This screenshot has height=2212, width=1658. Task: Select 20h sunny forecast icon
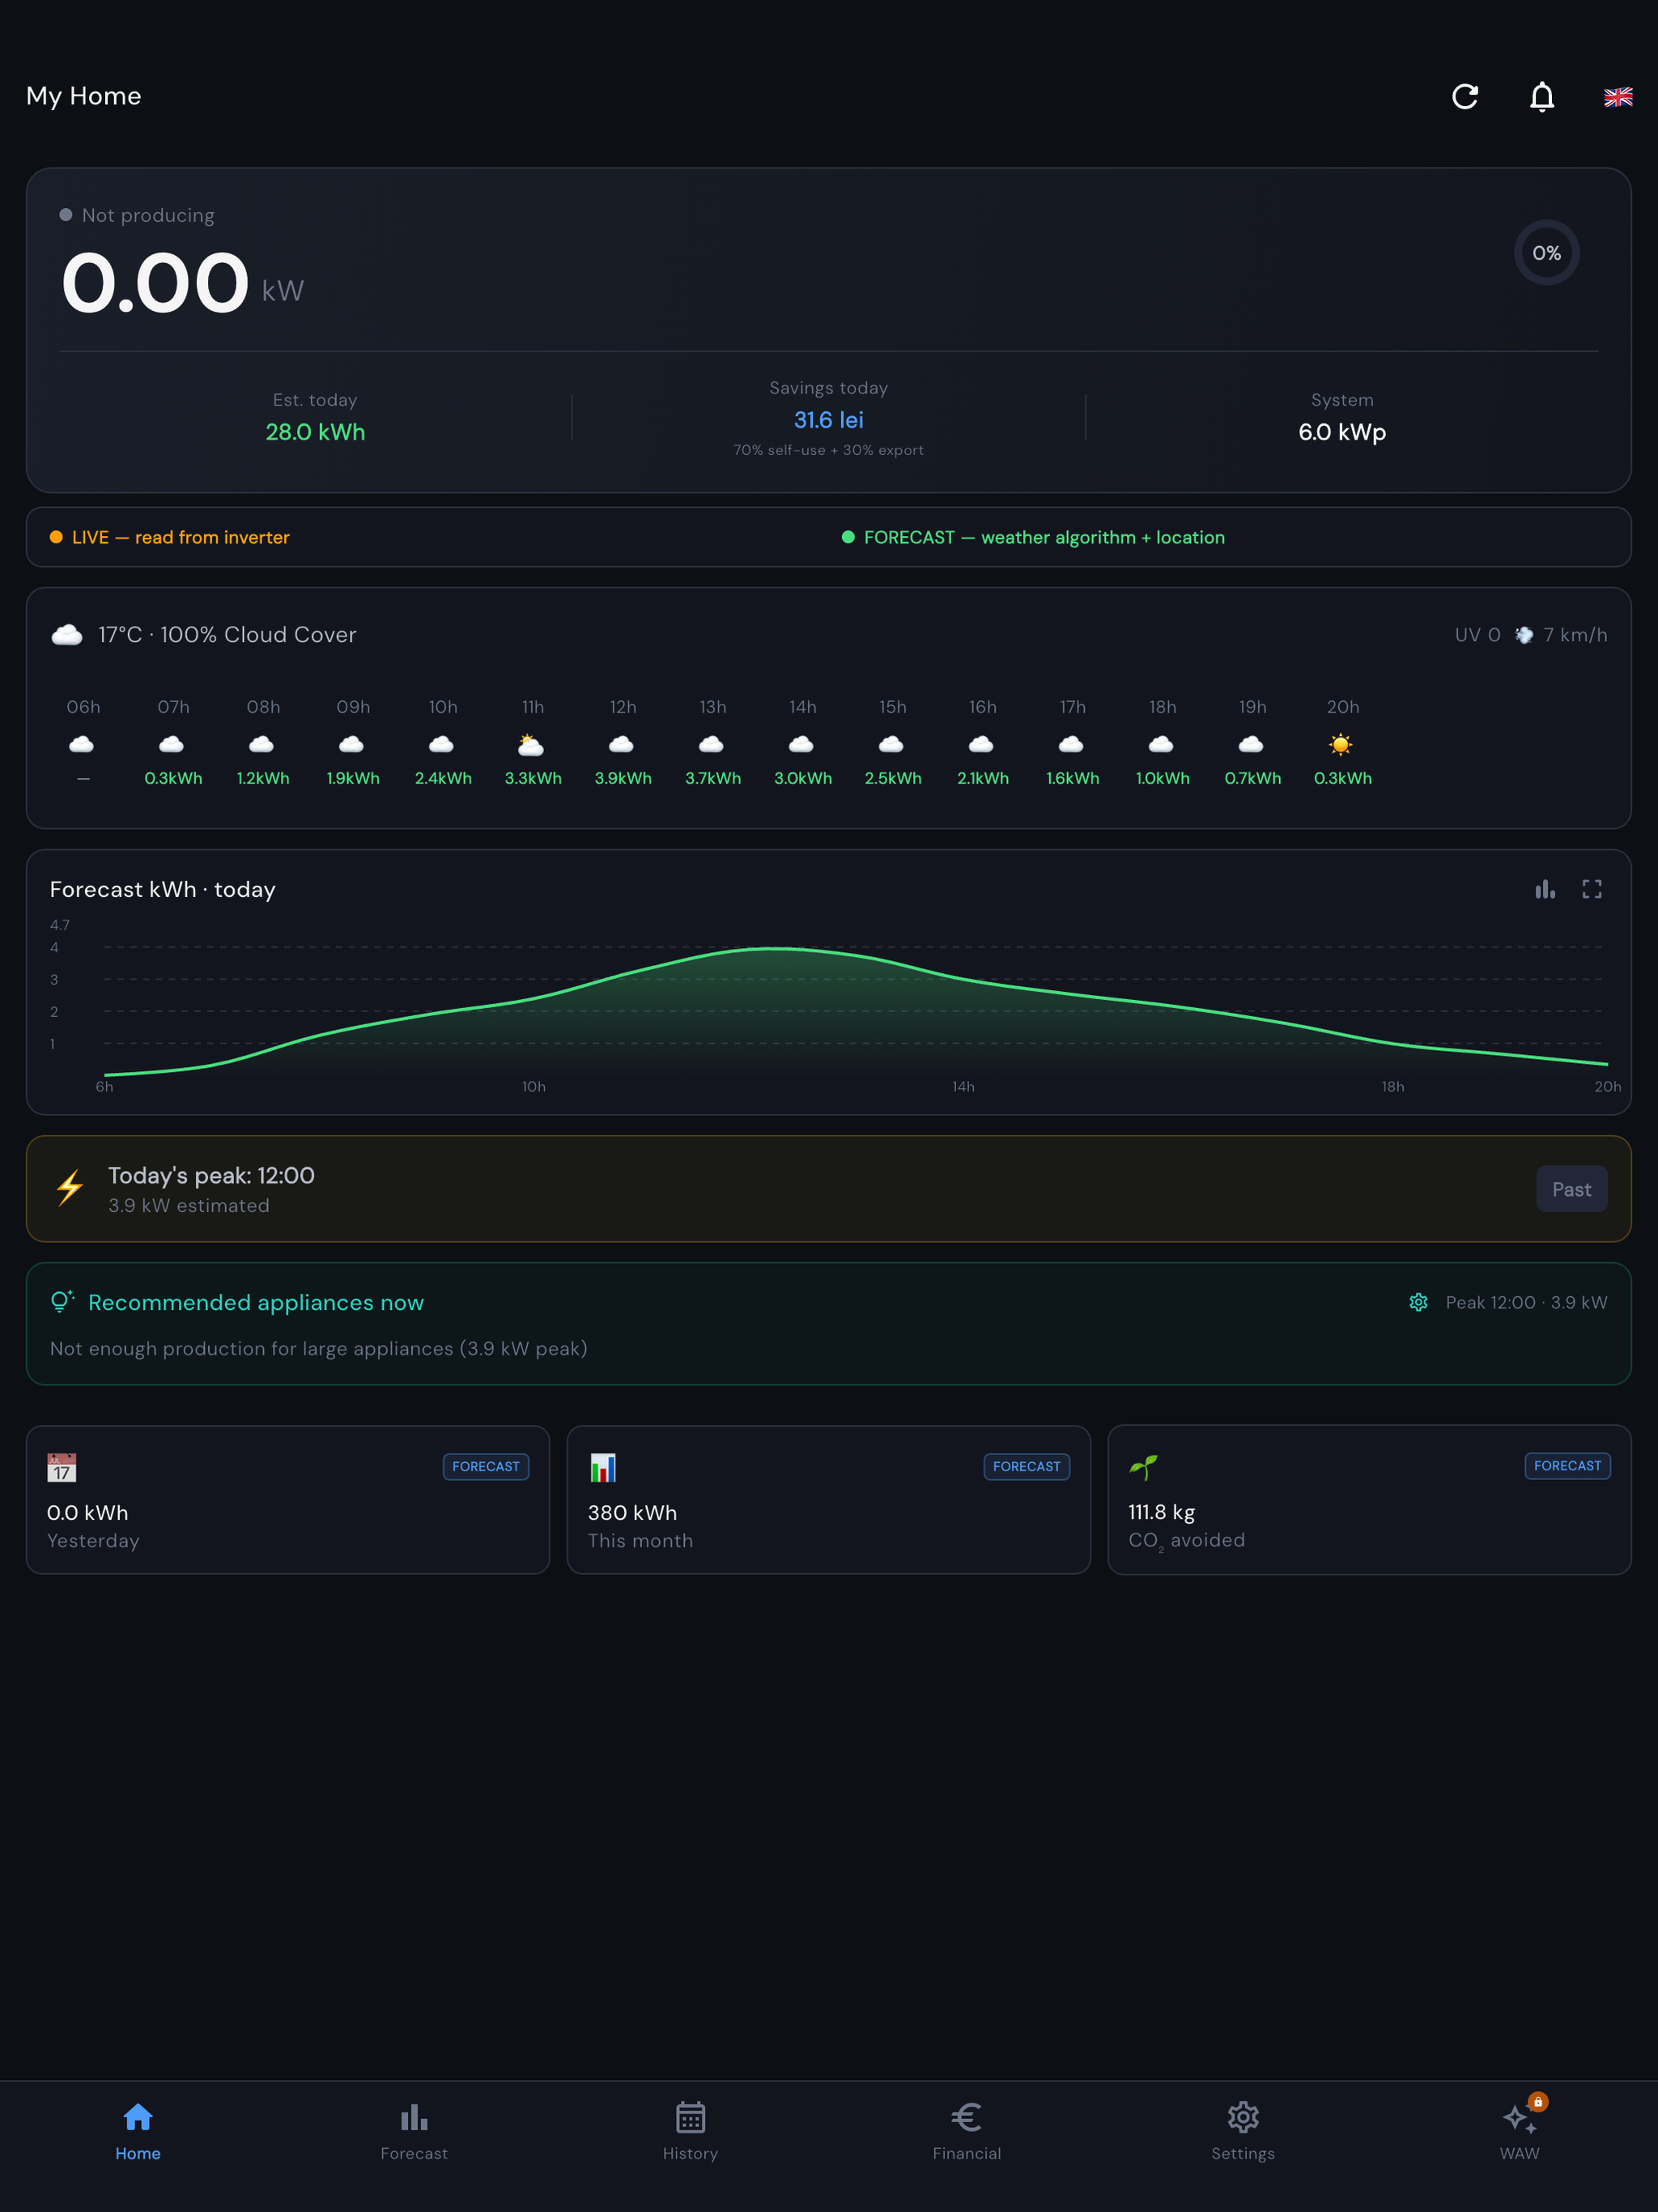click(x=1341, y=744)
